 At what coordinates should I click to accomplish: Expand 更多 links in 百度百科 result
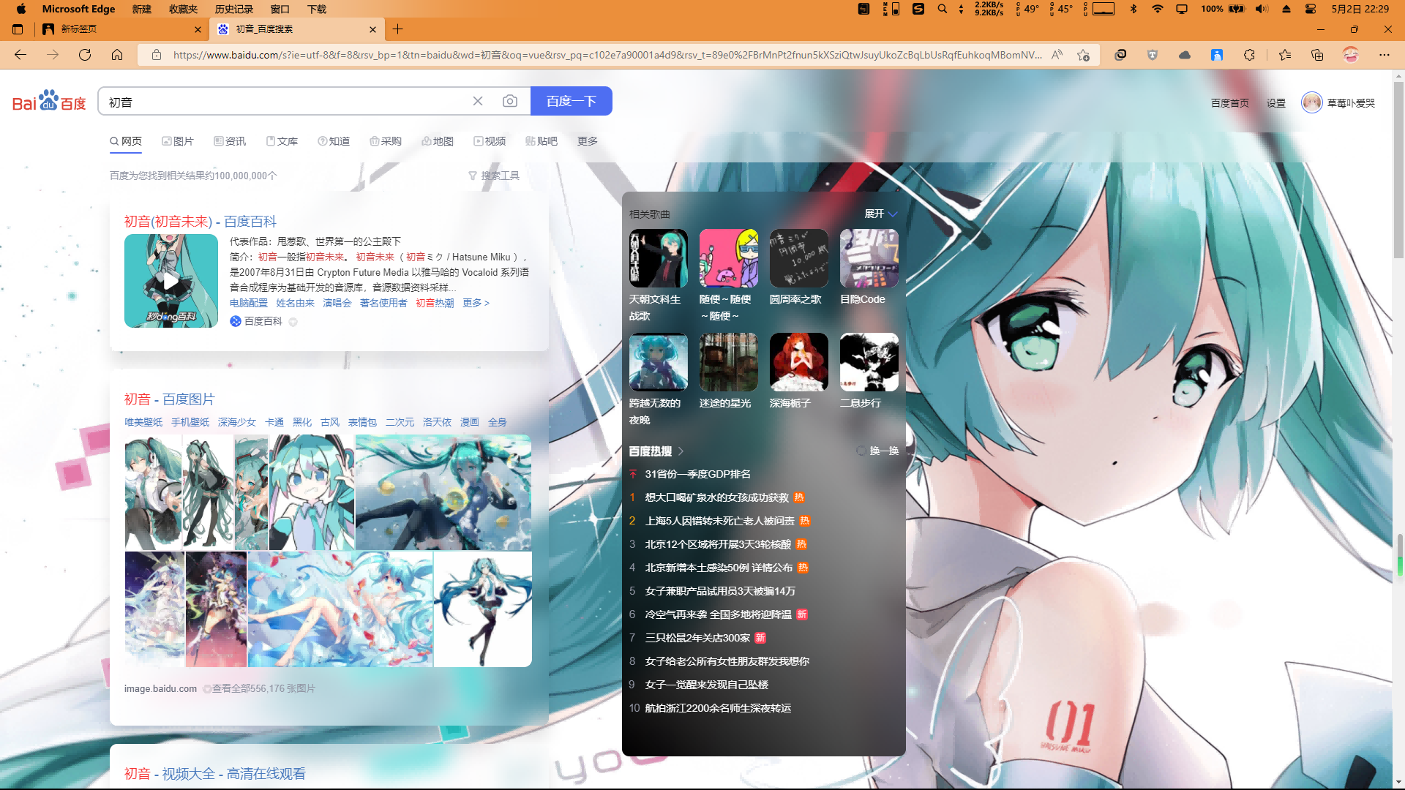click(x=476, y=303)
